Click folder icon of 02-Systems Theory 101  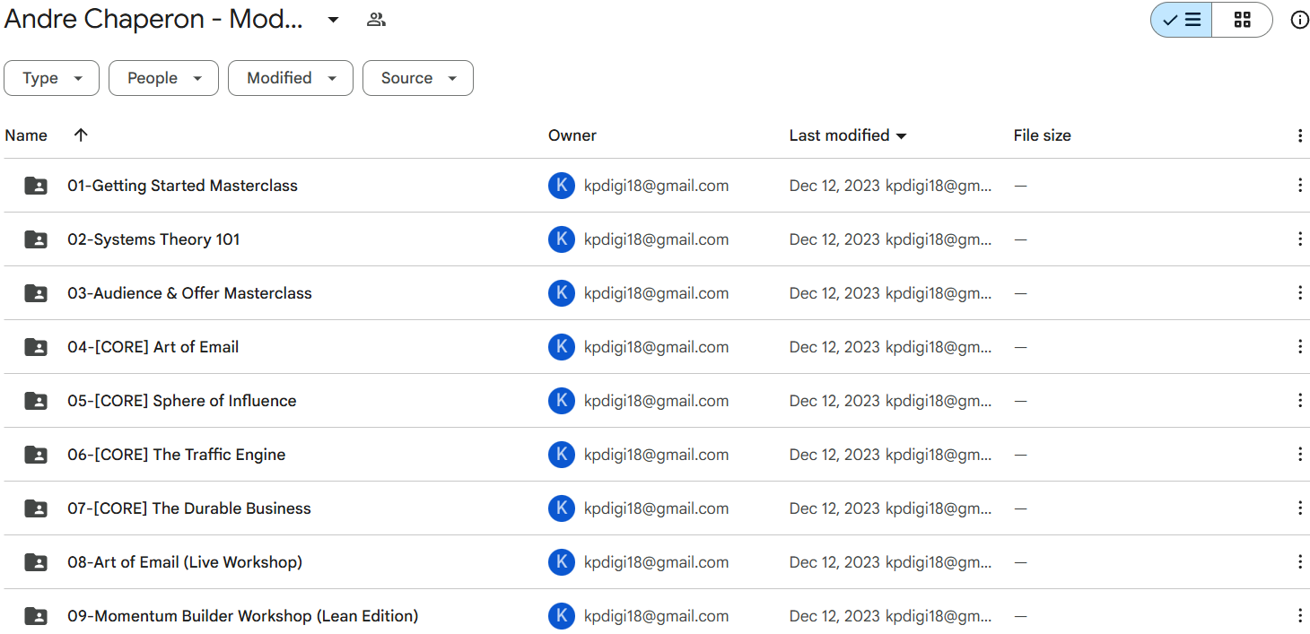pos(36,239)
